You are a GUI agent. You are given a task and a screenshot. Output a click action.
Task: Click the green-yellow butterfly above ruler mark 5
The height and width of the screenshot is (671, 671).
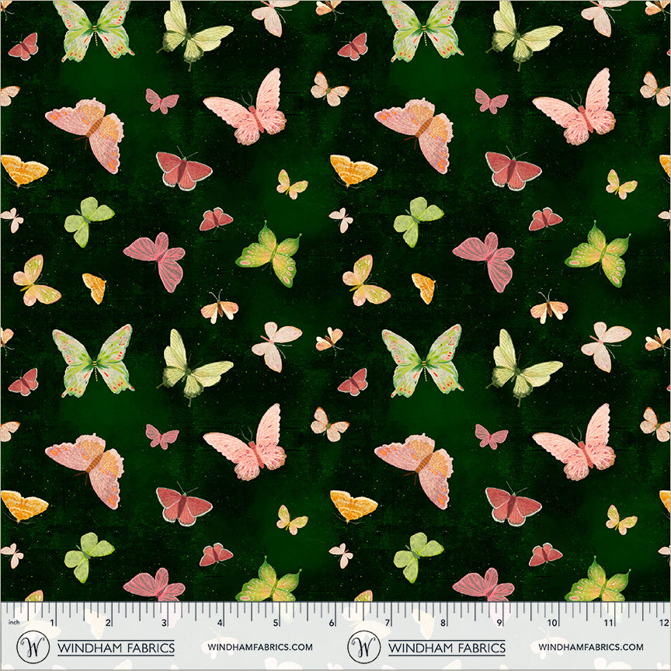coord(268,582)
